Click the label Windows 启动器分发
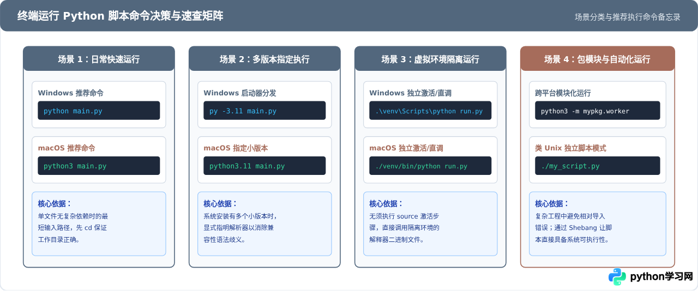 pos(240,93)
